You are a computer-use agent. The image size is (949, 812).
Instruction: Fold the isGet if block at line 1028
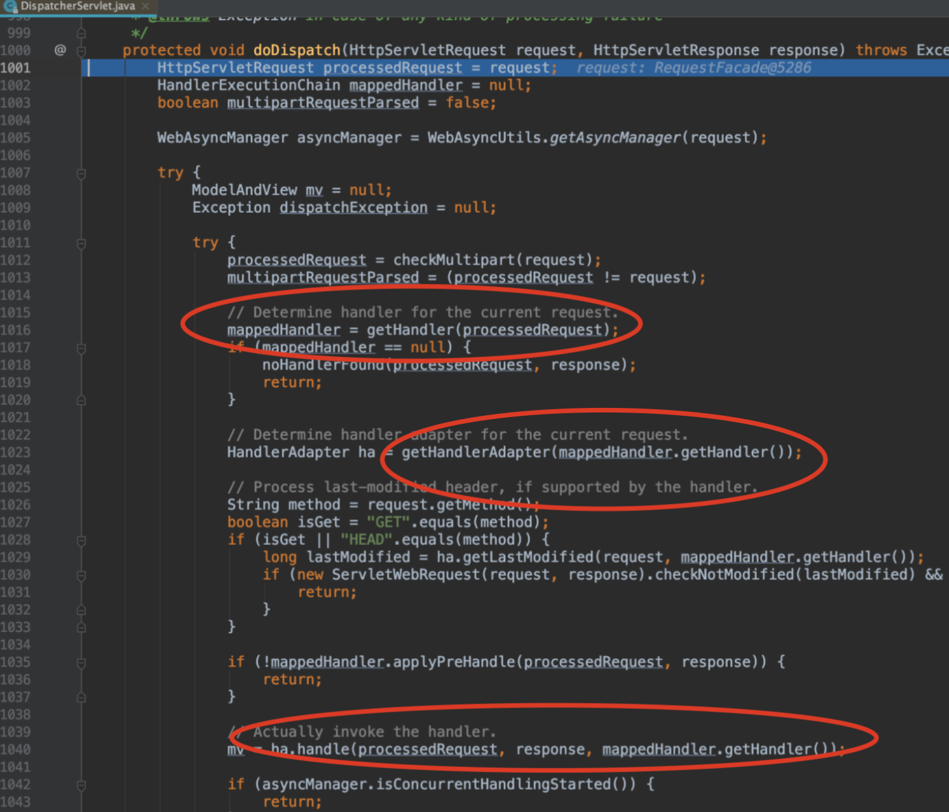tap(82, 540)
